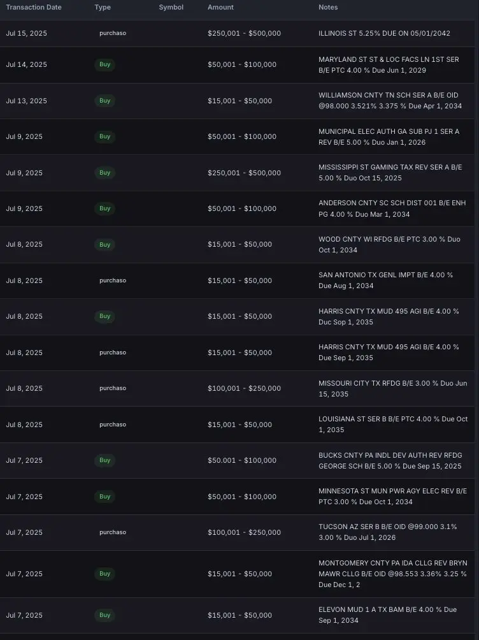
Task: Select the Buy badge for Mississippi ST Gaming Tax
Action: click(105, 173)
